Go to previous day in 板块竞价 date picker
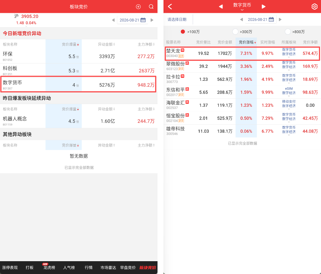This screenshot has height=274, width=321. pyautogui.click(x=113, y=20)
